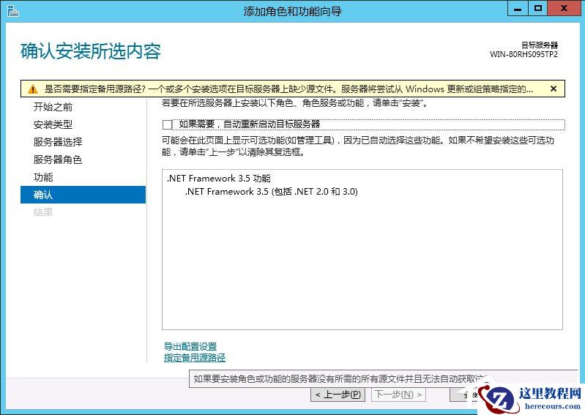Enable 如果需要，自动重新启动目标服务器 checkbox
Screen dimensions: 585x415
(x=167, y=124)
